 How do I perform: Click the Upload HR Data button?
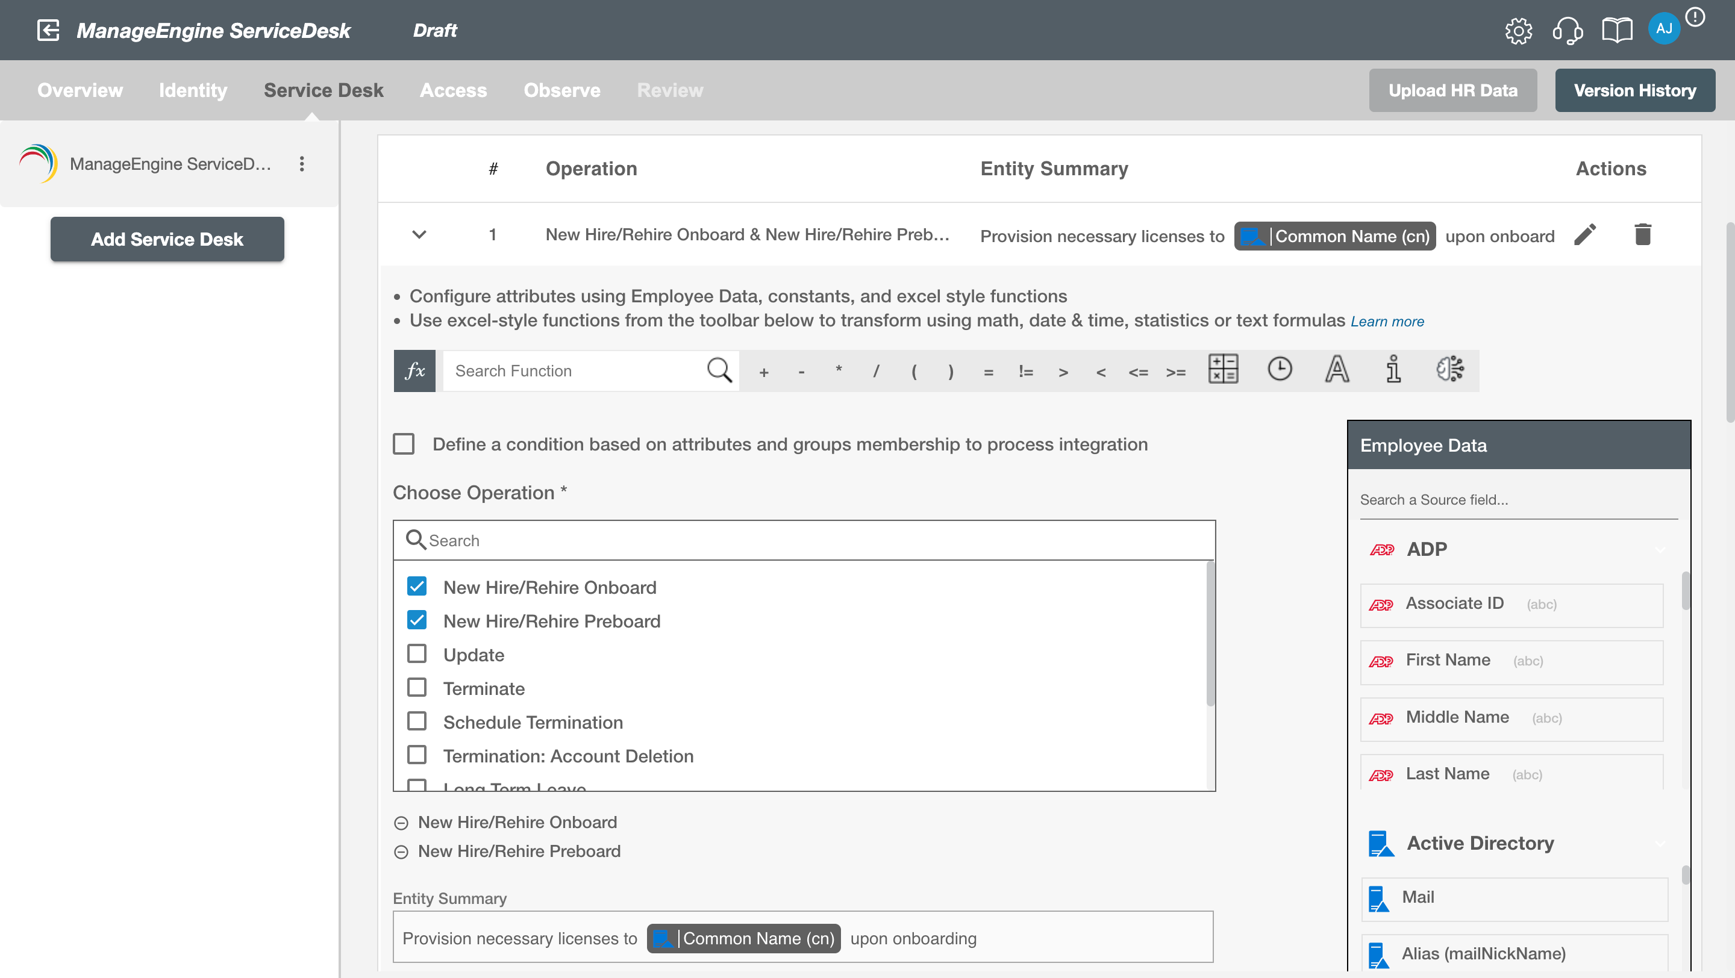(1453, 90)
